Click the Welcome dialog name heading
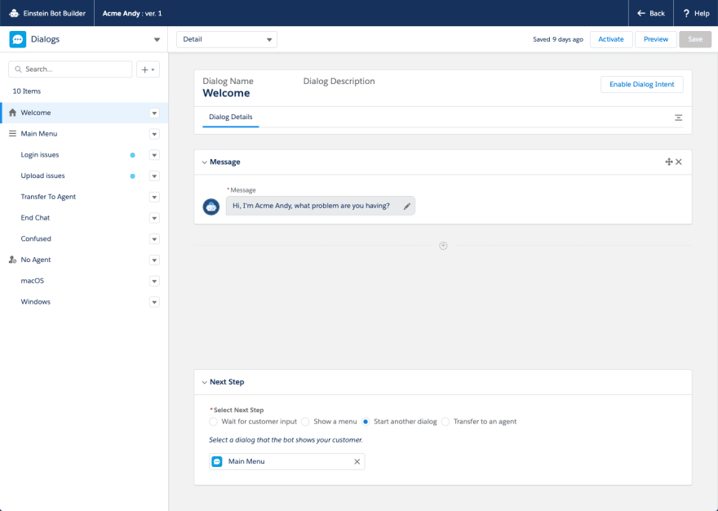 (x=226, y=93)
